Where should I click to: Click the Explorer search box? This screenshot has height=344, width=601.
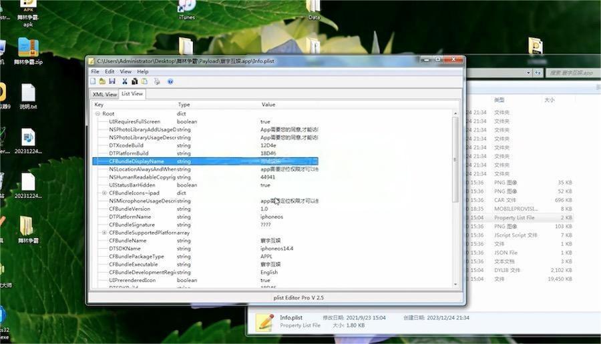click(573, 72)
